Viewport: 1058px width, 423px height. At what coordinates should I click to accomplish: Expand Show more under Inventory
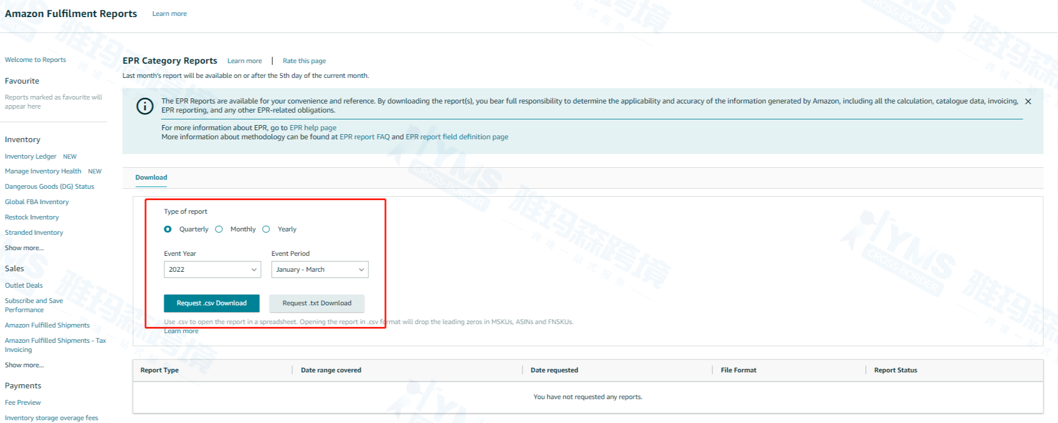tap(24, 248)
